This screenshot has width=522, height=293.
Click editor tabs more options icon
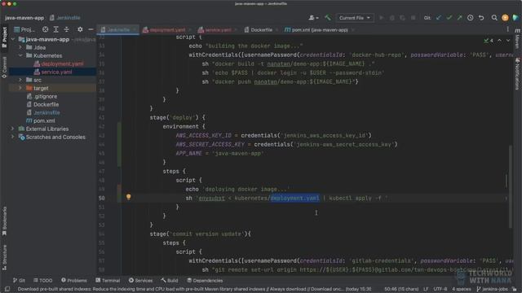(x=507, y=29)
